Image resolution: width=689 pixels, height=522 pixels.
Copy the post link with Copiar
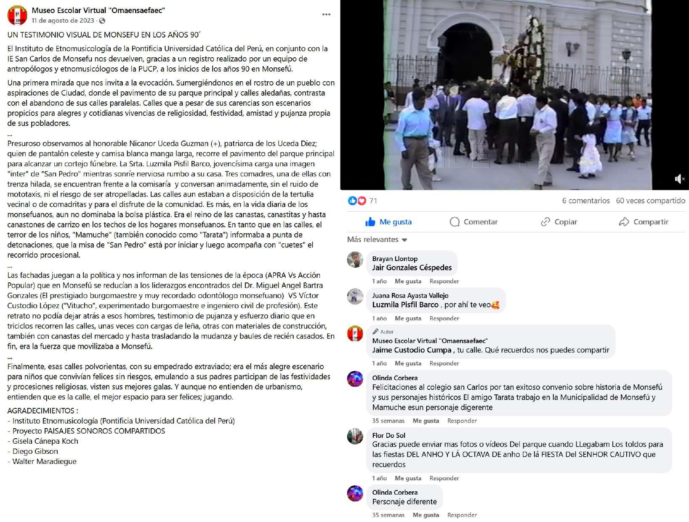(559, 222)
